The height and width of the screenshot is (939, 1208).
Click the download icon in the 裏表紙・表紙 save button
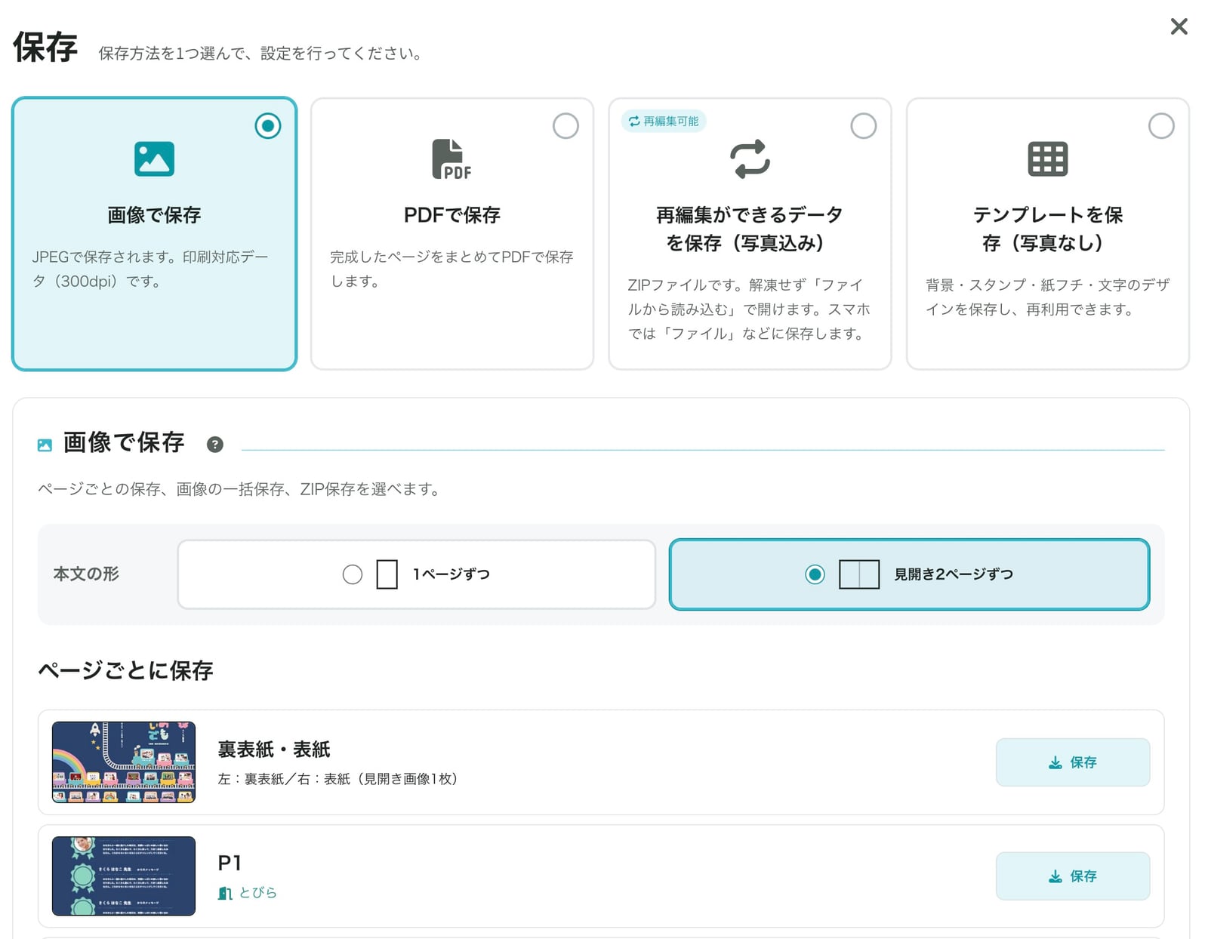click(1055, 762)
